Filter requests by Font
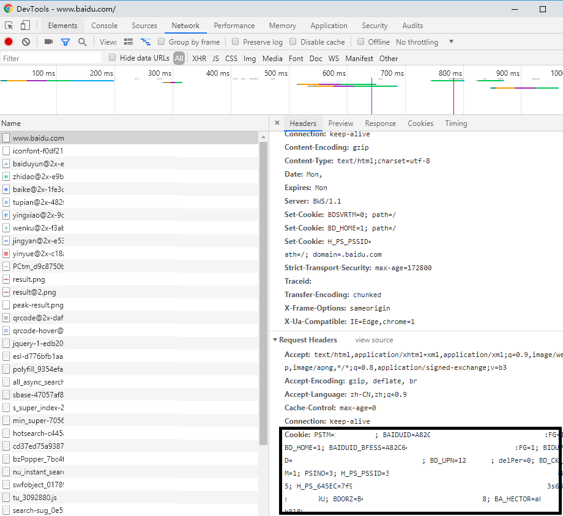Screen dimensions: 563x516 [x=296, y=58]
